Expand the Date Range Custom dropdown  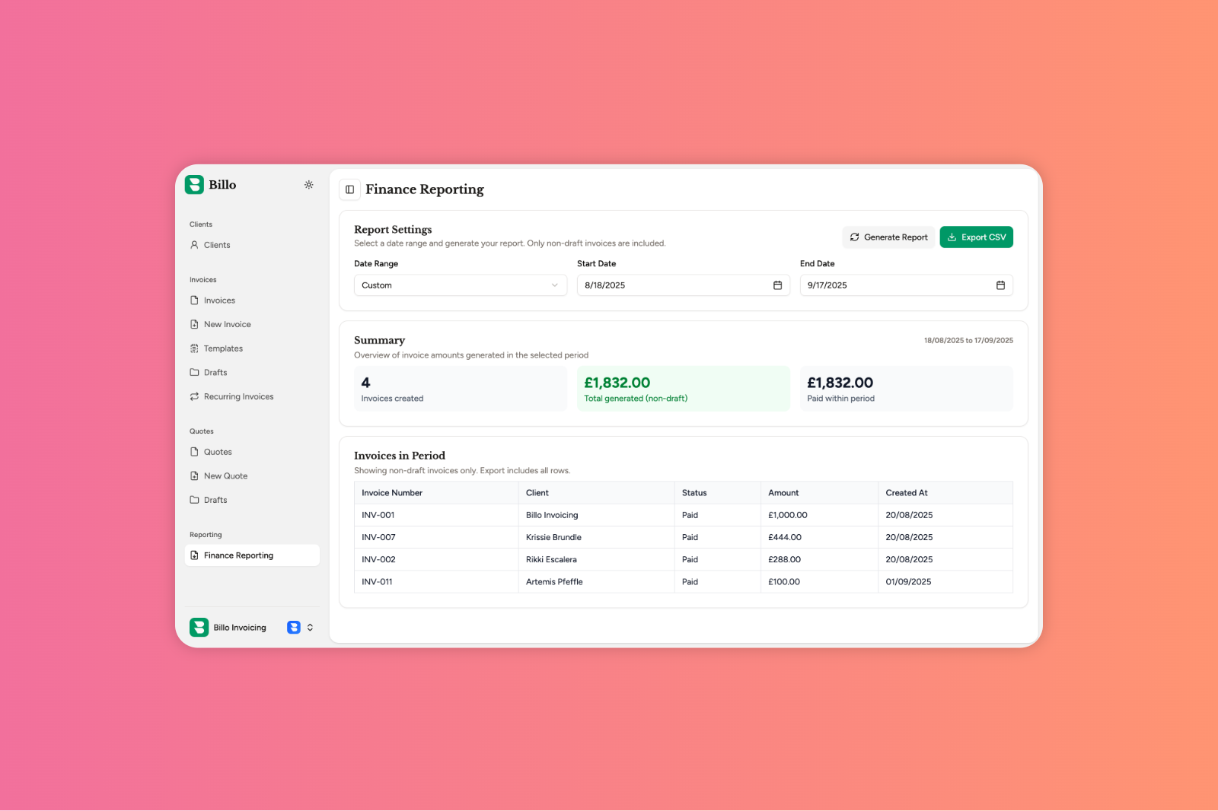click(x=460, y=285)
